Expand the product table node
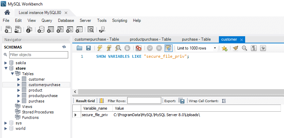 [x=18, y=90]
